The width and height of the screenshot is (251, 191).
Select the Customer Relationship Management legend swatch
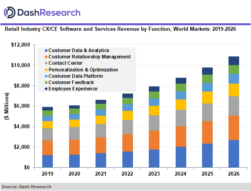tap(46, 57)
